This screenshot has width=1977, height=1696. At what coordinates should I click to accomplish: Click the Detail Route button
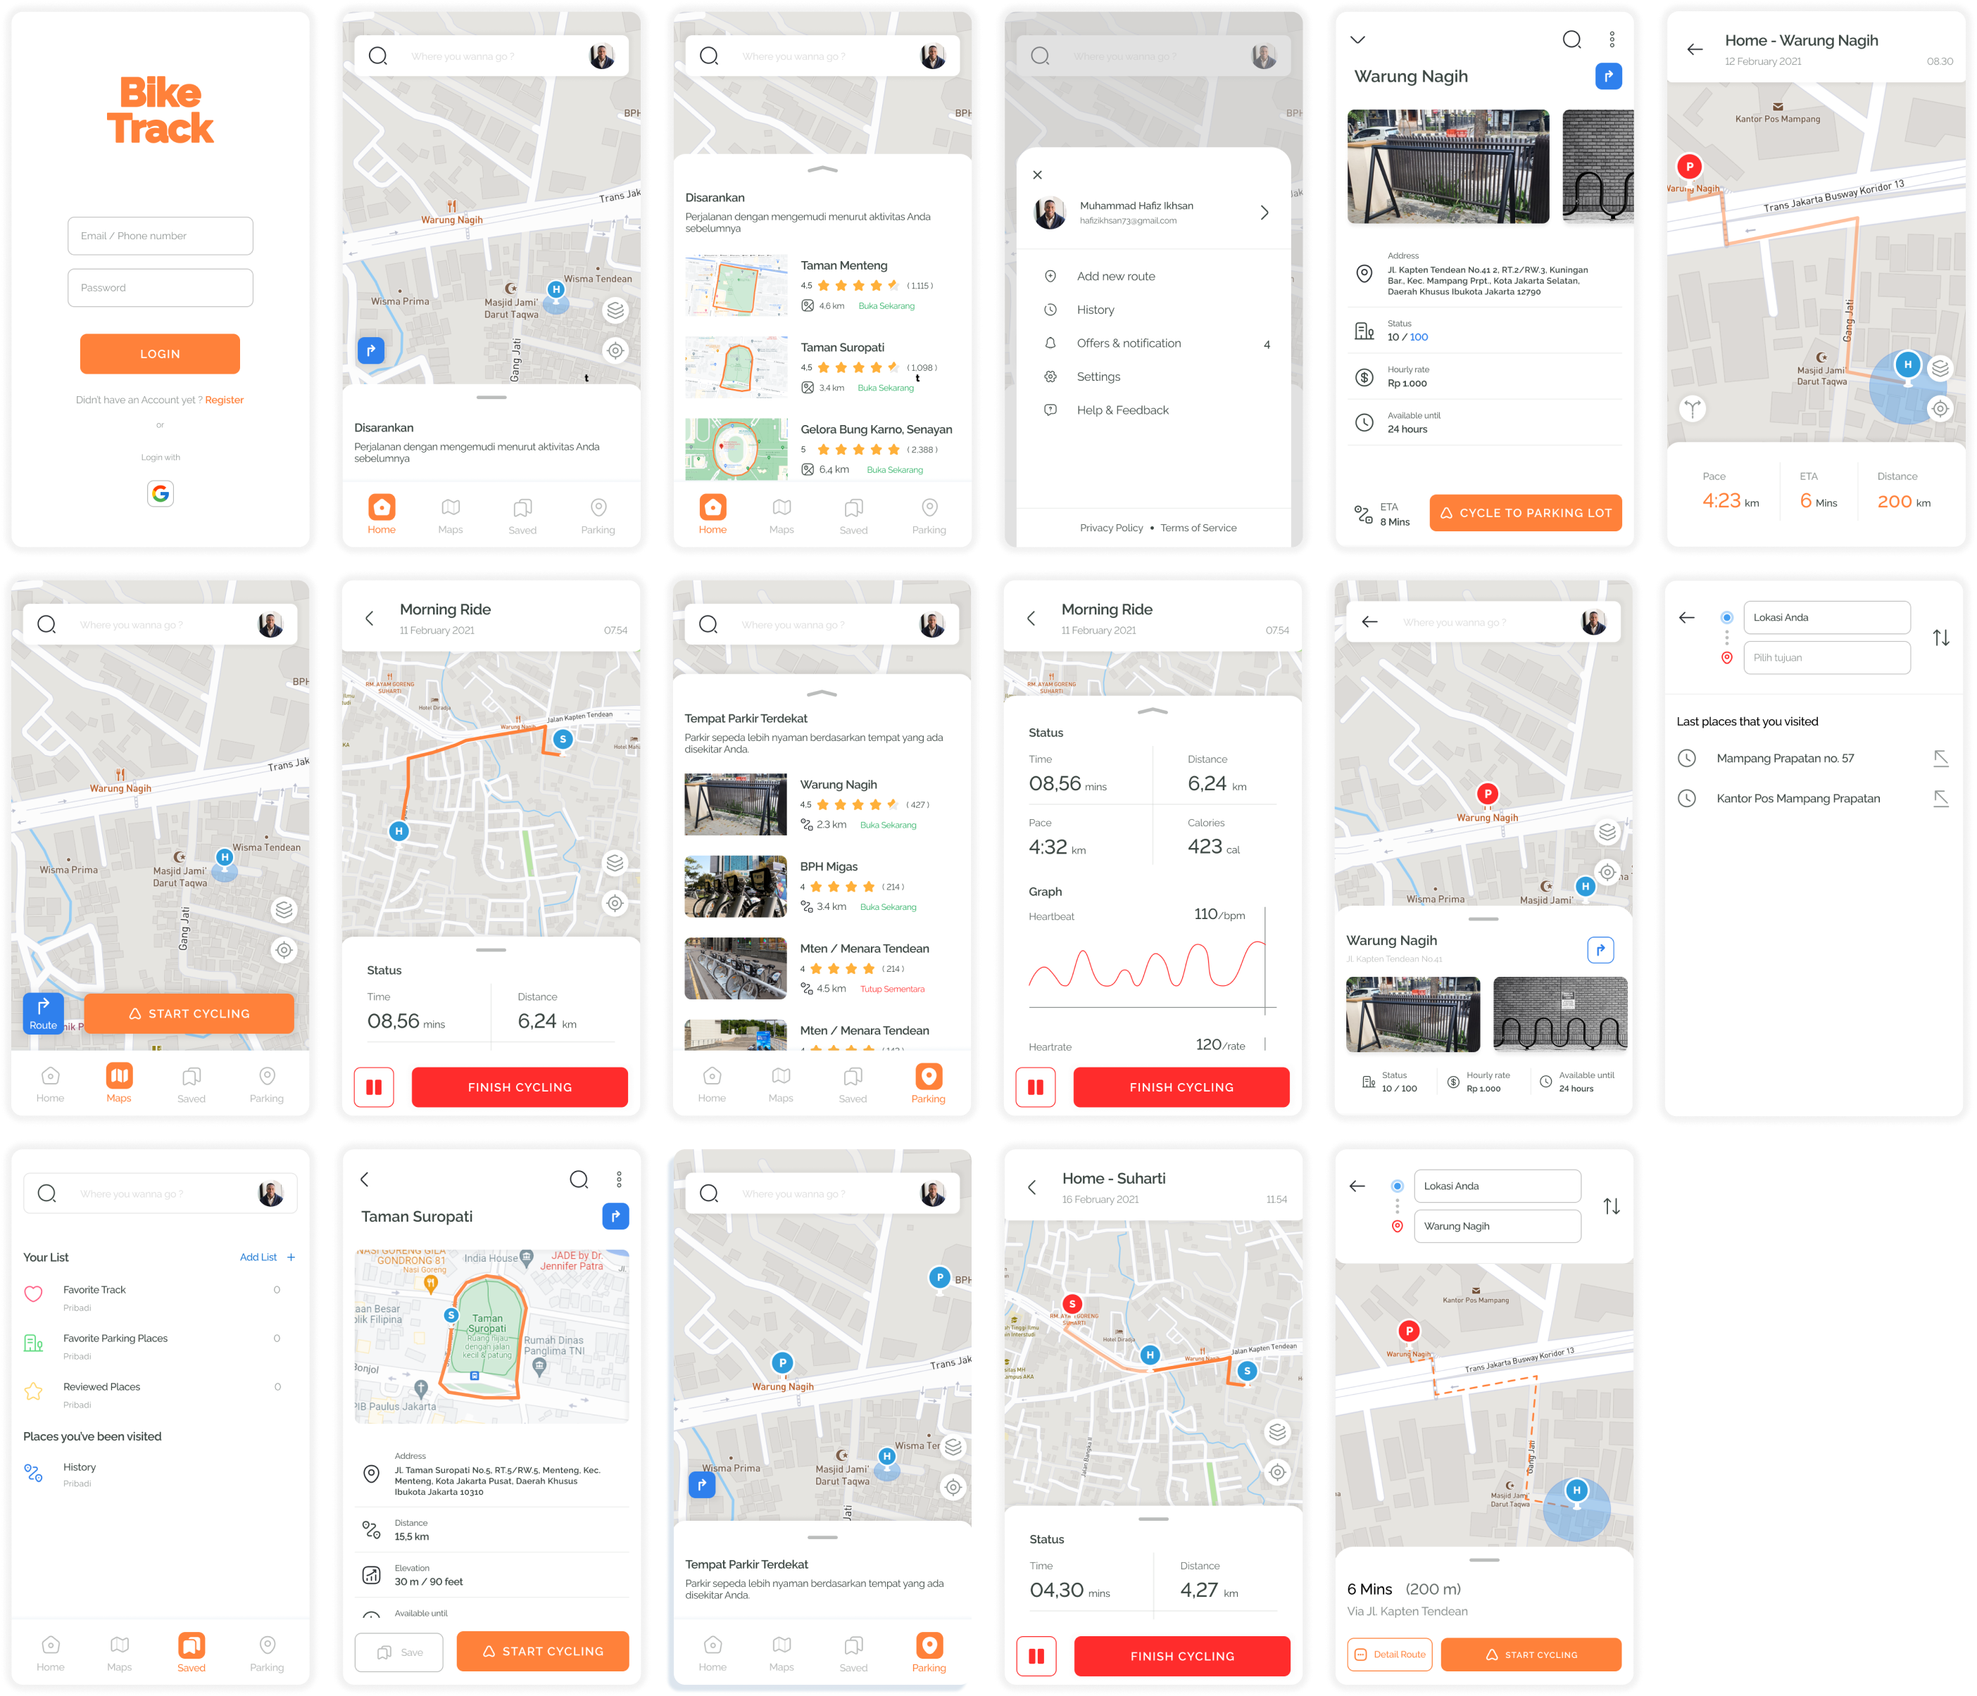(1391, 1654)
